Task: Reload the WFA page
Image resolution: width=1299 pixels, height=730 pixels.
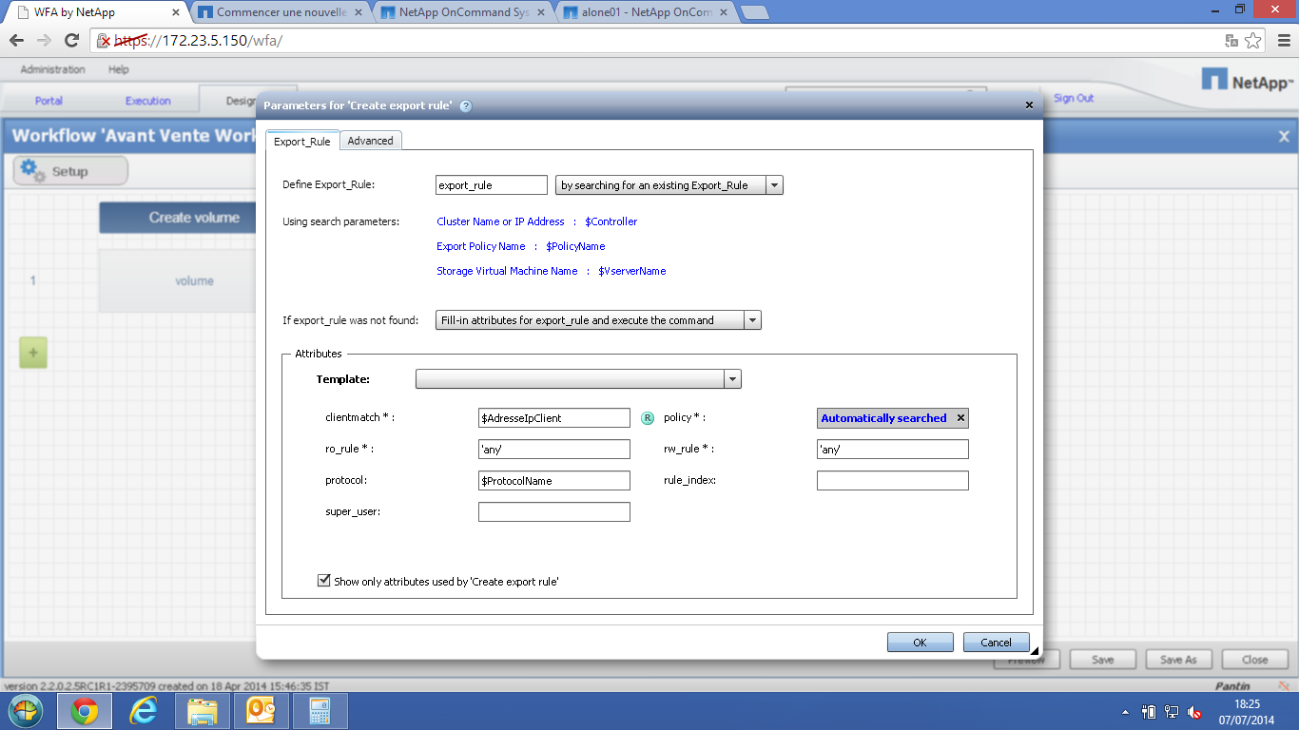Action: [x=71, y=41]
